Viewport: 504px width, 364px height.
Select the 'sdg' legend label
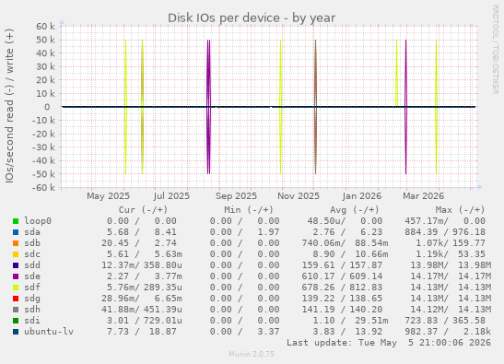point(32,299)
